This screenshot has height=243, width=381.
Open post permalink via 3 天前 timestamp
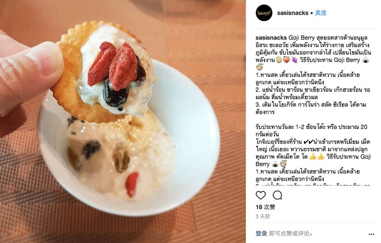[x=263, y=216]
